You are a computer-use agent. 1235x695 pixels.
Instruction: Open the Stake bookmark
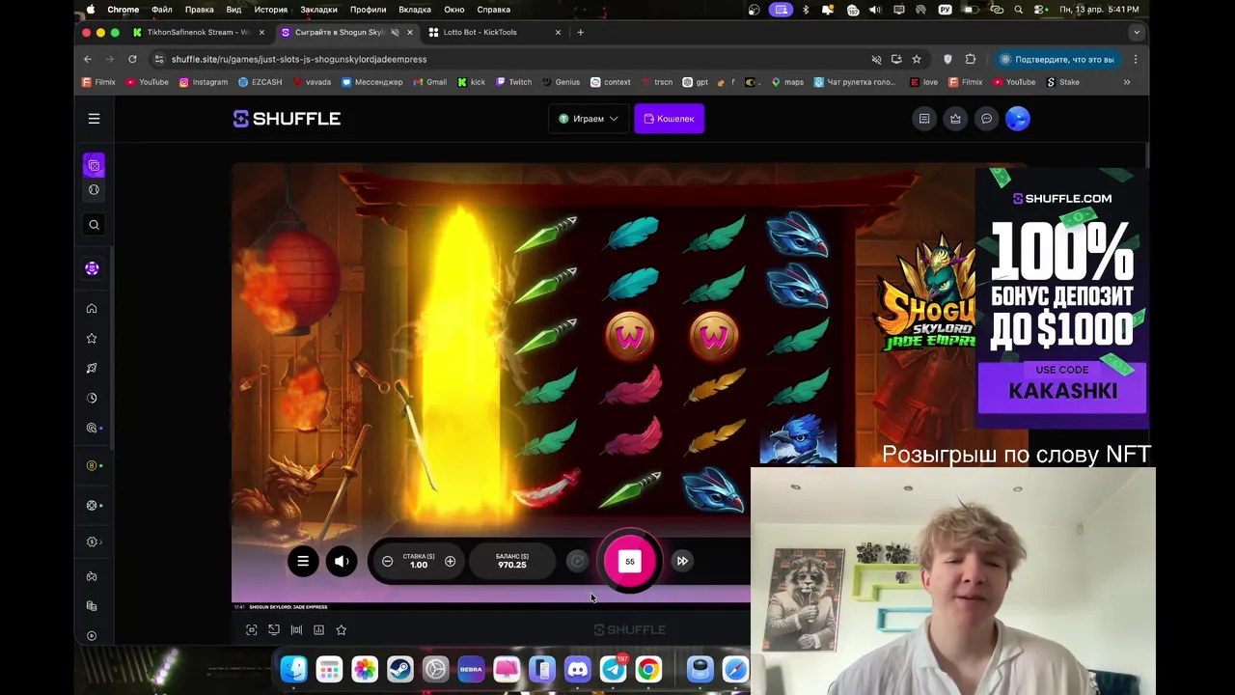pos(1062,82)
